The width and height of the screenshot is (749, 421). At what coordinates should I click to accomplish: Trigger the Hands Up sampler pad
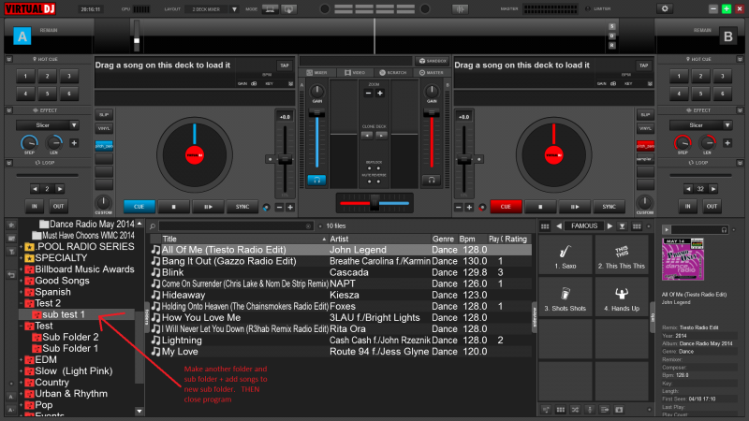[x=622, y=298]
